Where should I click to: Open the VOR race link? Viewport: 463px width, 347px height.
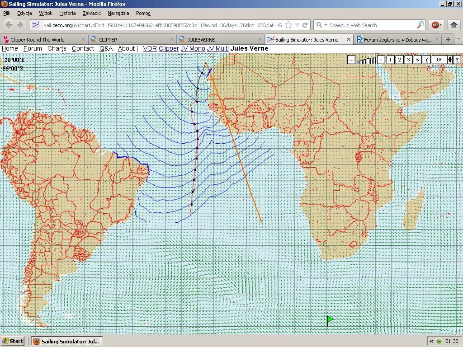pos(150,48)
